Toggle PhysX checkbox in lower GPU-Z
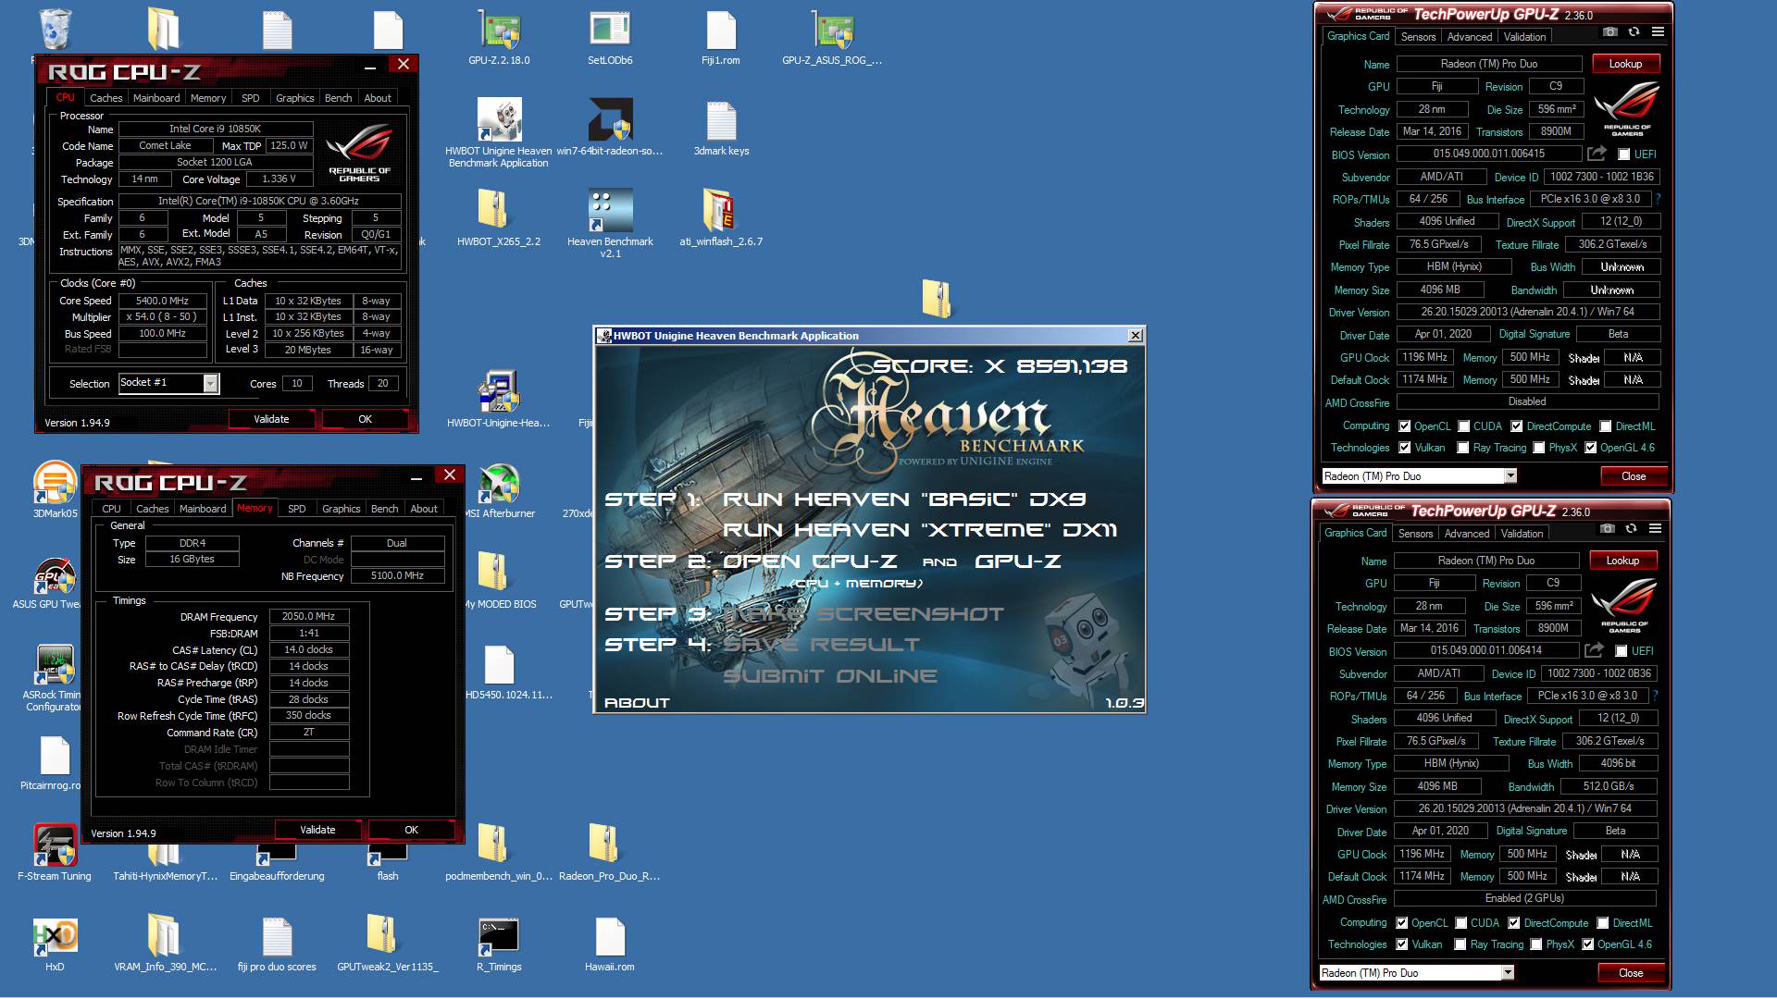The width and height of the screenshot is (1777, 999). [x=1536, y=944]
